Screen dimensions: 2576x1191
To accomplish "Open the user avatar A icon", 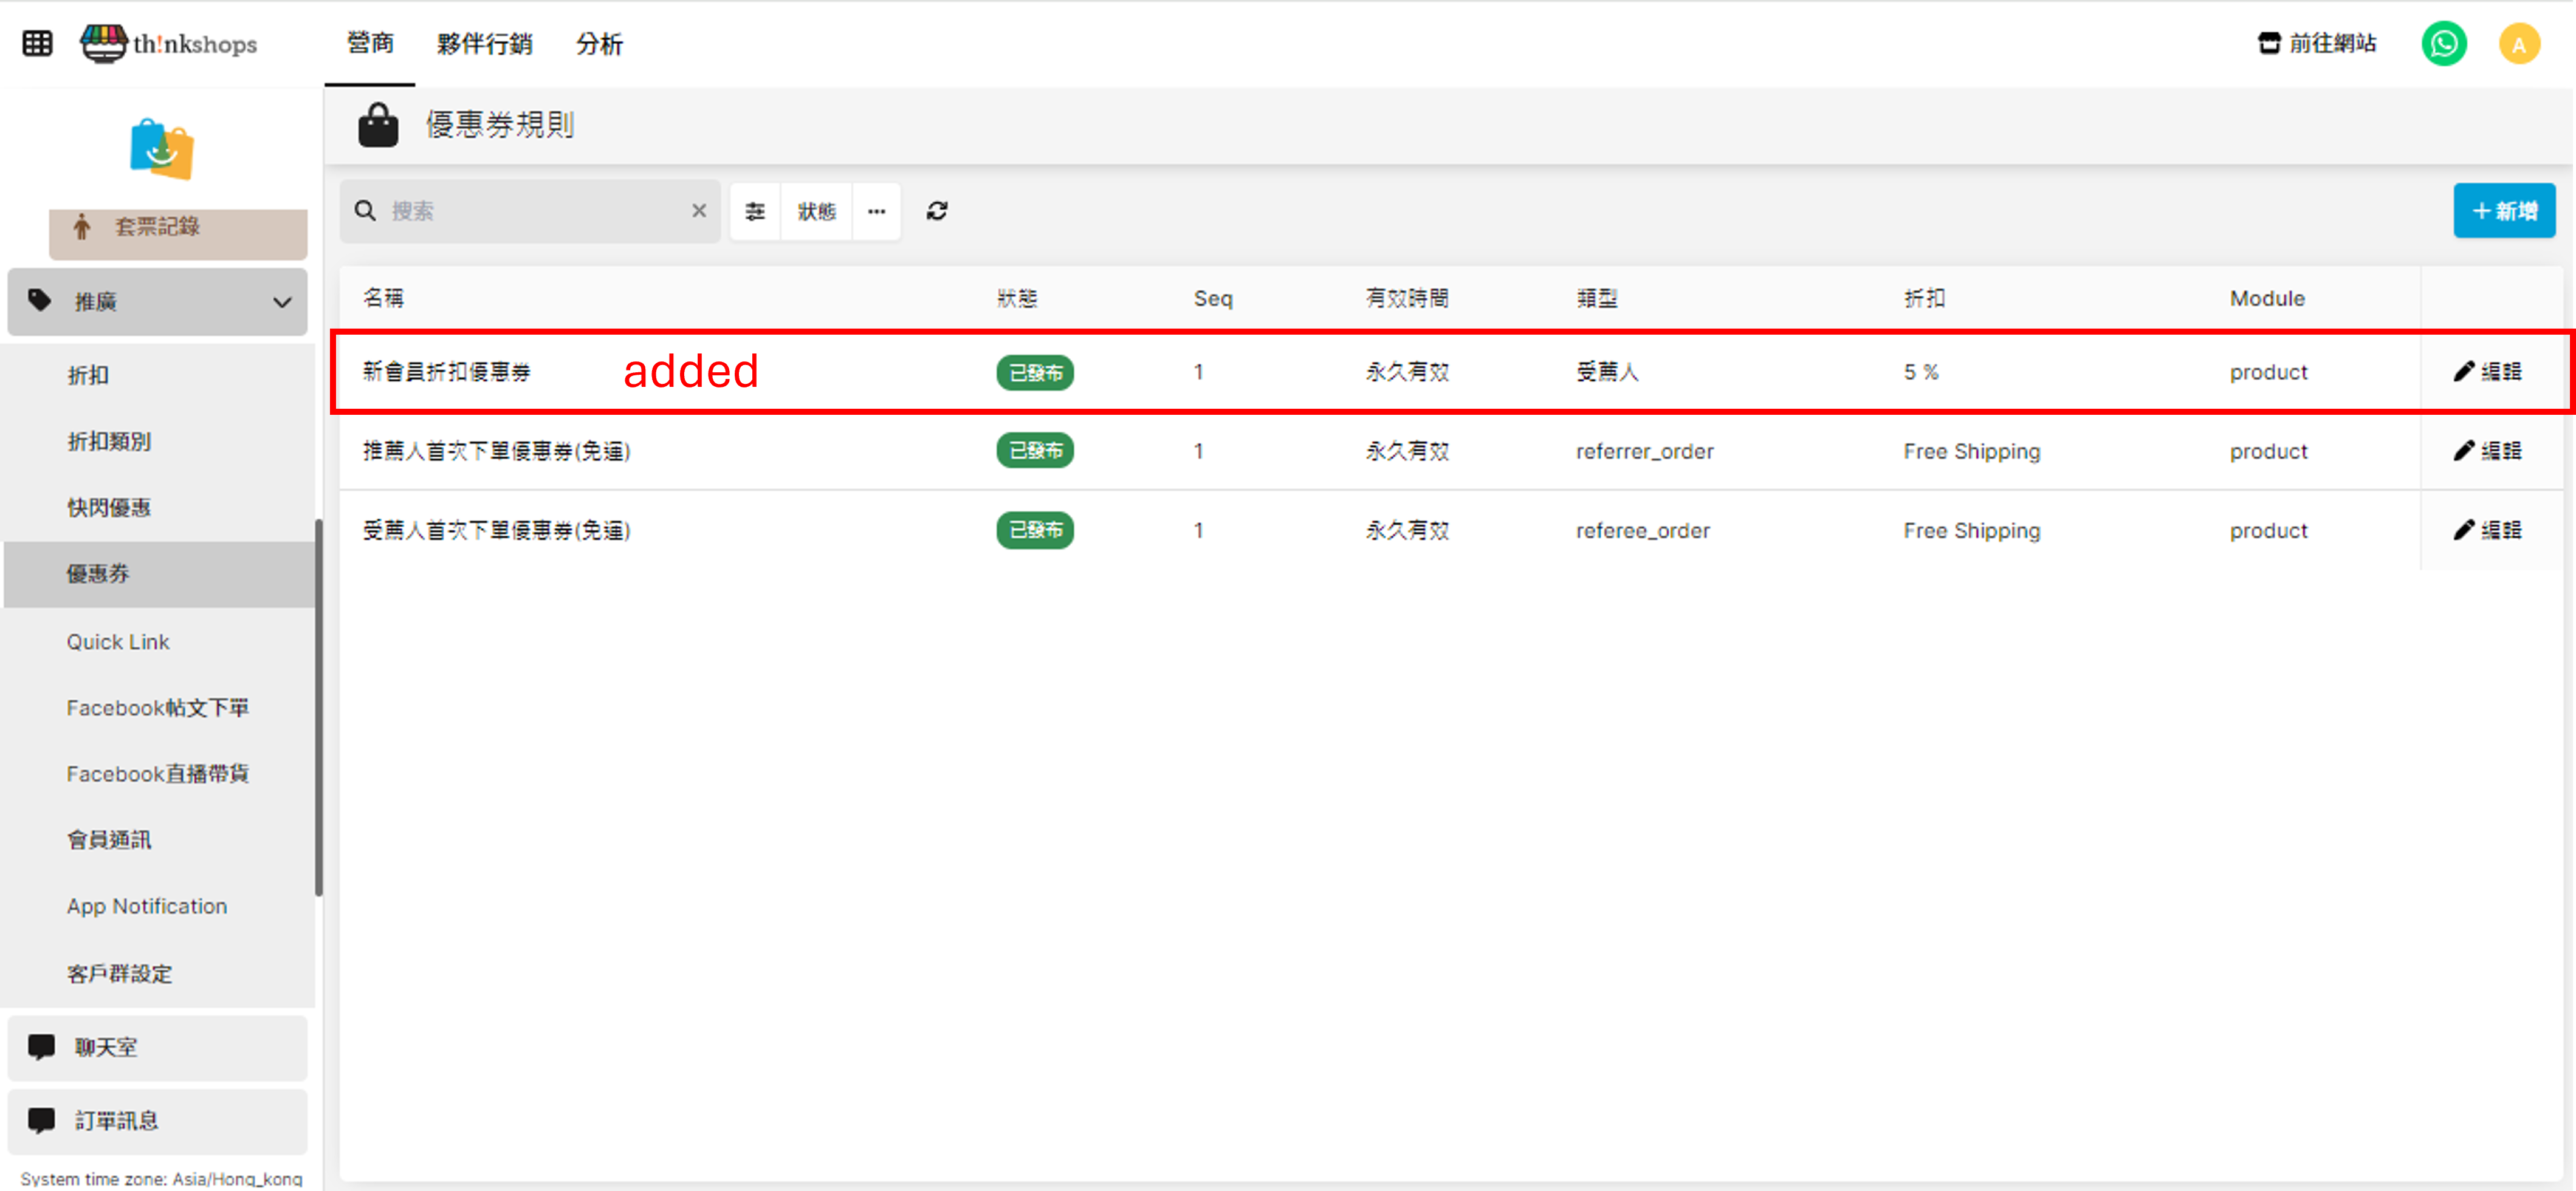I will pos(2519,44).
